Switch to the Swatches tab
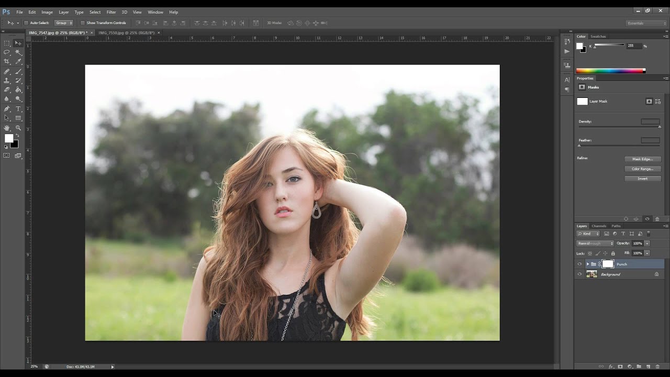 [x=598, y=37]
